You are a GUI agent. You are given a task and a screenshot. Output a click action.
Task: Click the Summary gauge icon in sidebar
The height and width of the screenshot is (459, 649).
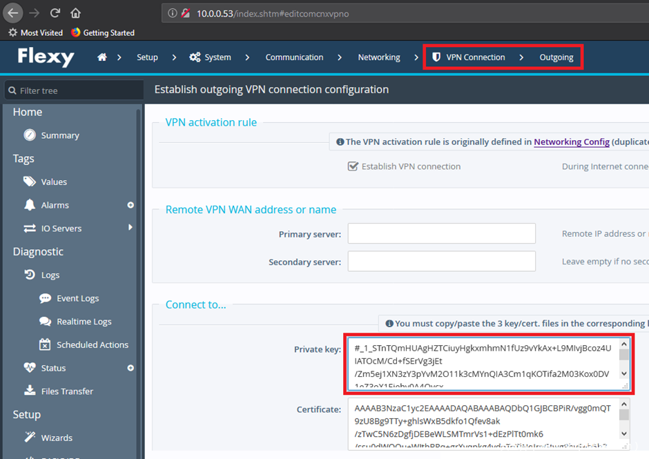30,135
